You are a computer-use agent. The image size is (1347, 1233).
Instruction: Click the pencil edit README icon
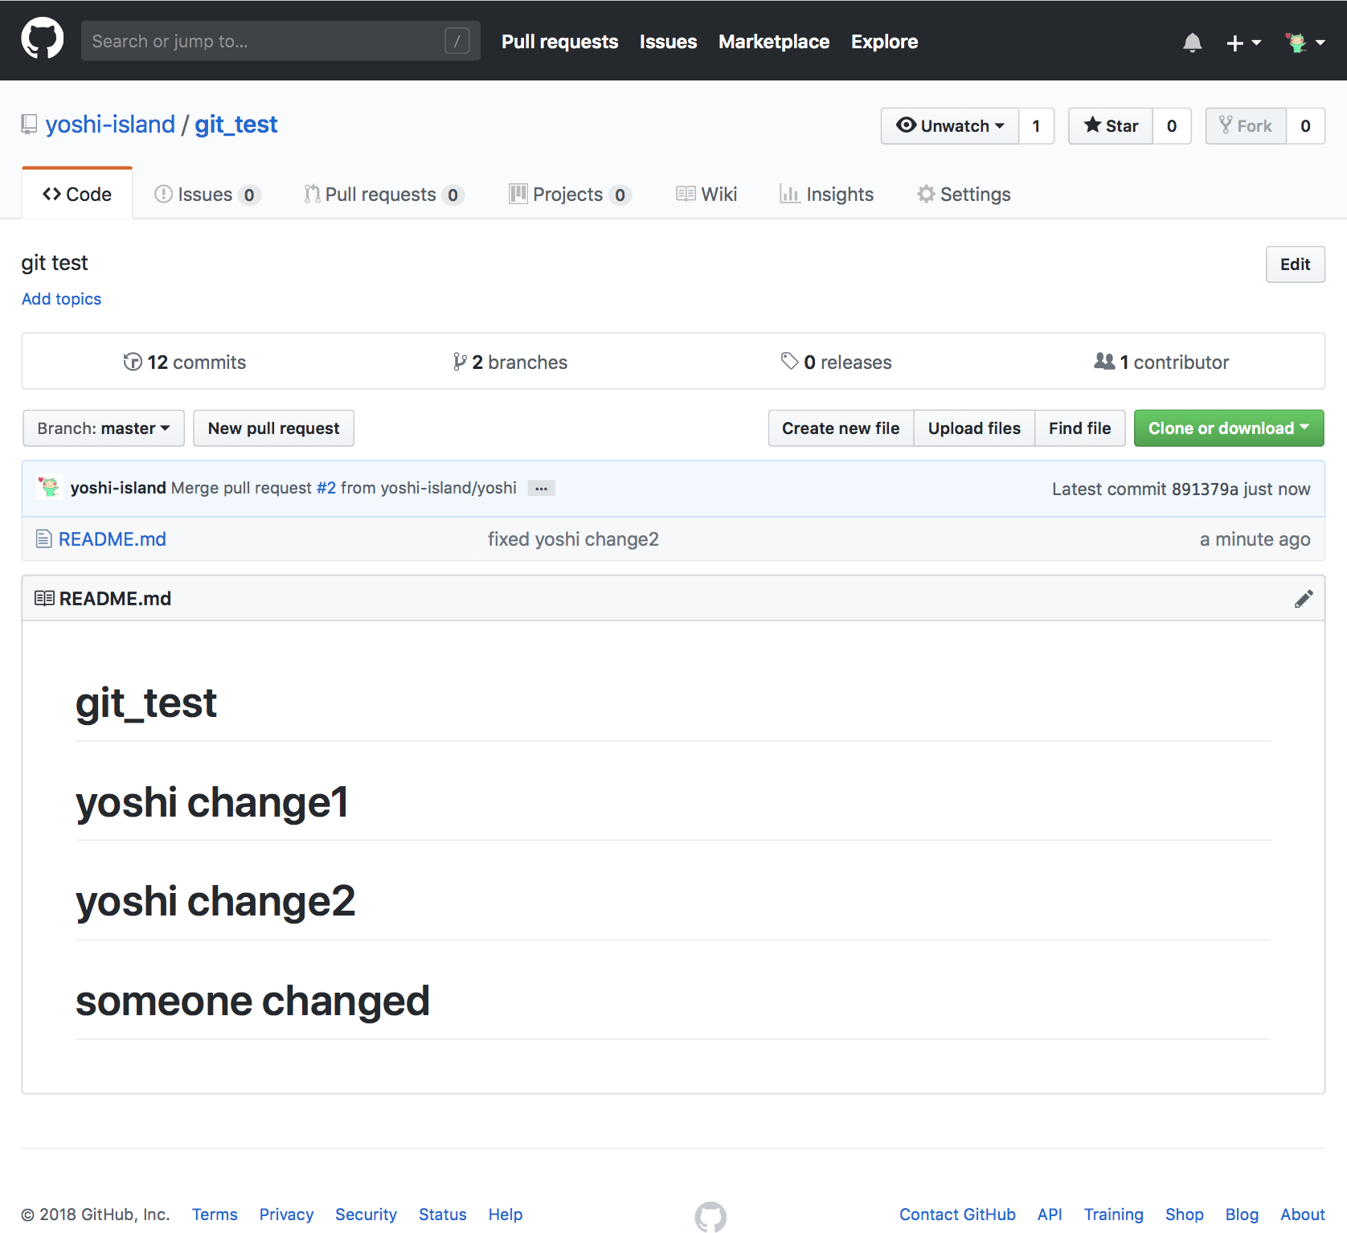pos(1304,599)
